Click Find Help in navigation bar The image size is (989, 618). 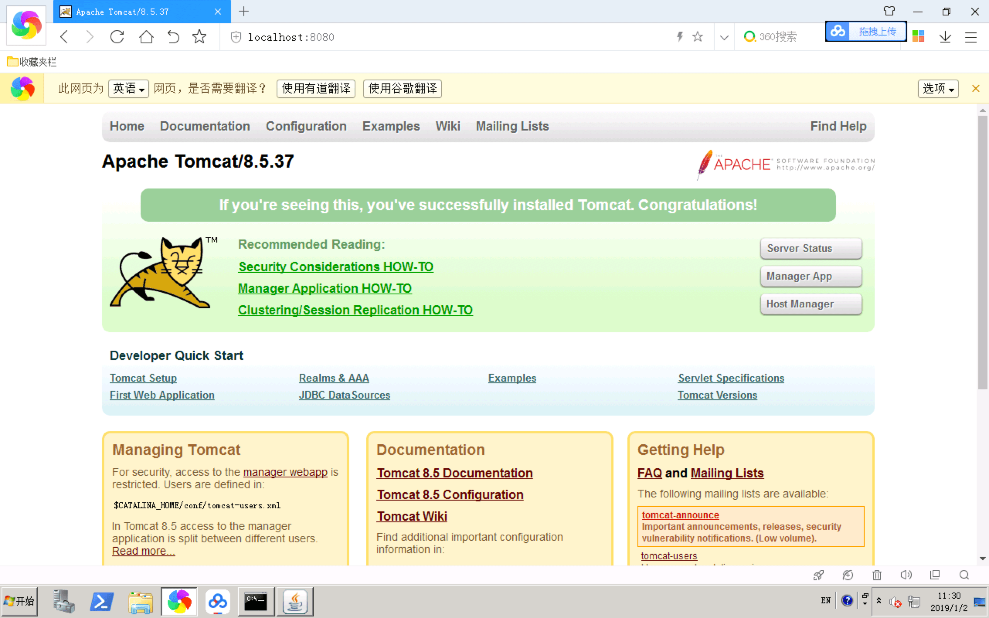point(838,126)
